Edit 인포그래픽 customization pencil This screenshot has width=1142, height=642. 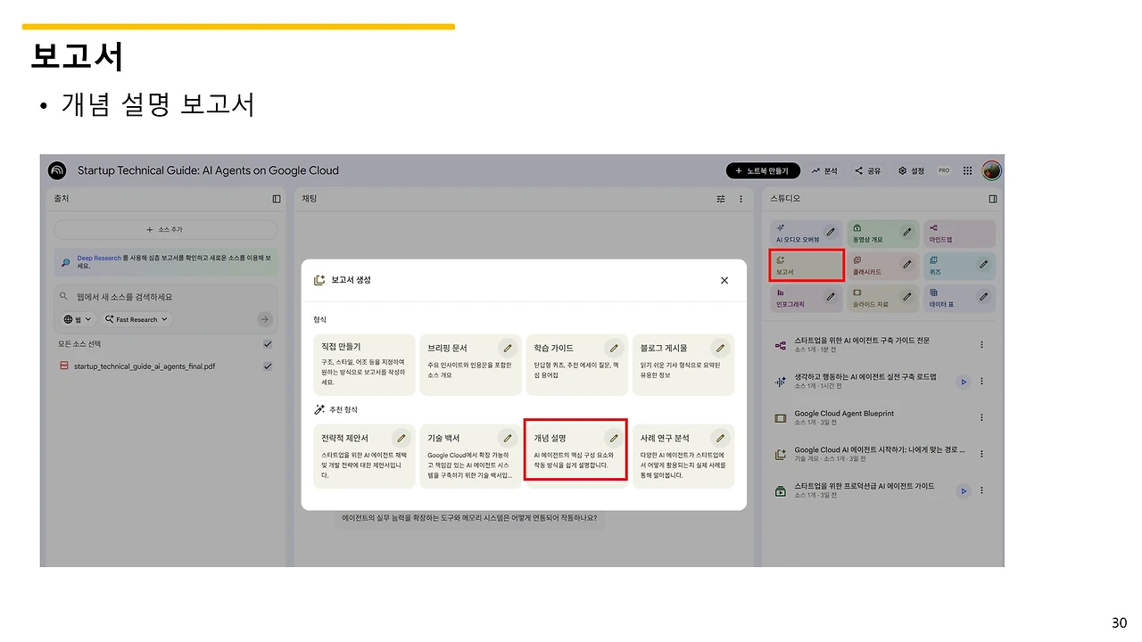point(831,296)
